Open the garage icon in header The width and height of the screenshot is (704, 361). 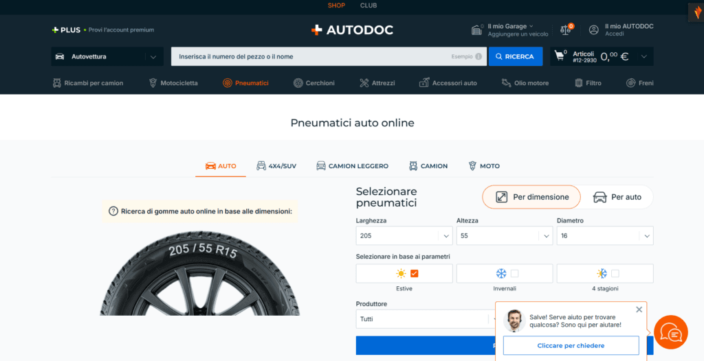476,30
